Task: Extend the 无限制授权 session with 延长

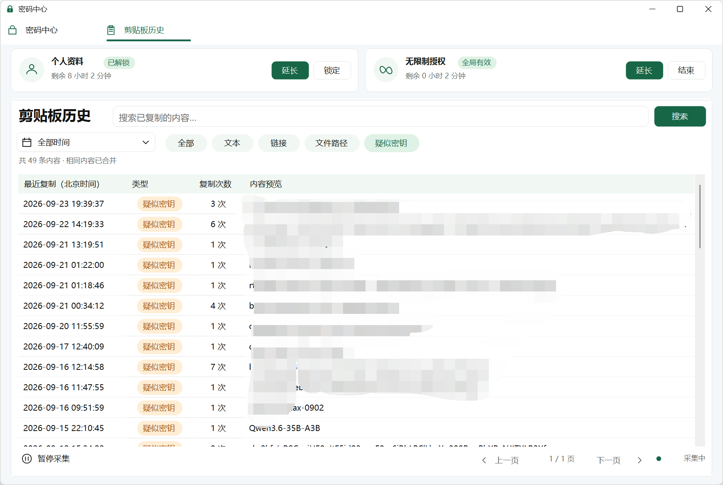Action: coord(644,70)
